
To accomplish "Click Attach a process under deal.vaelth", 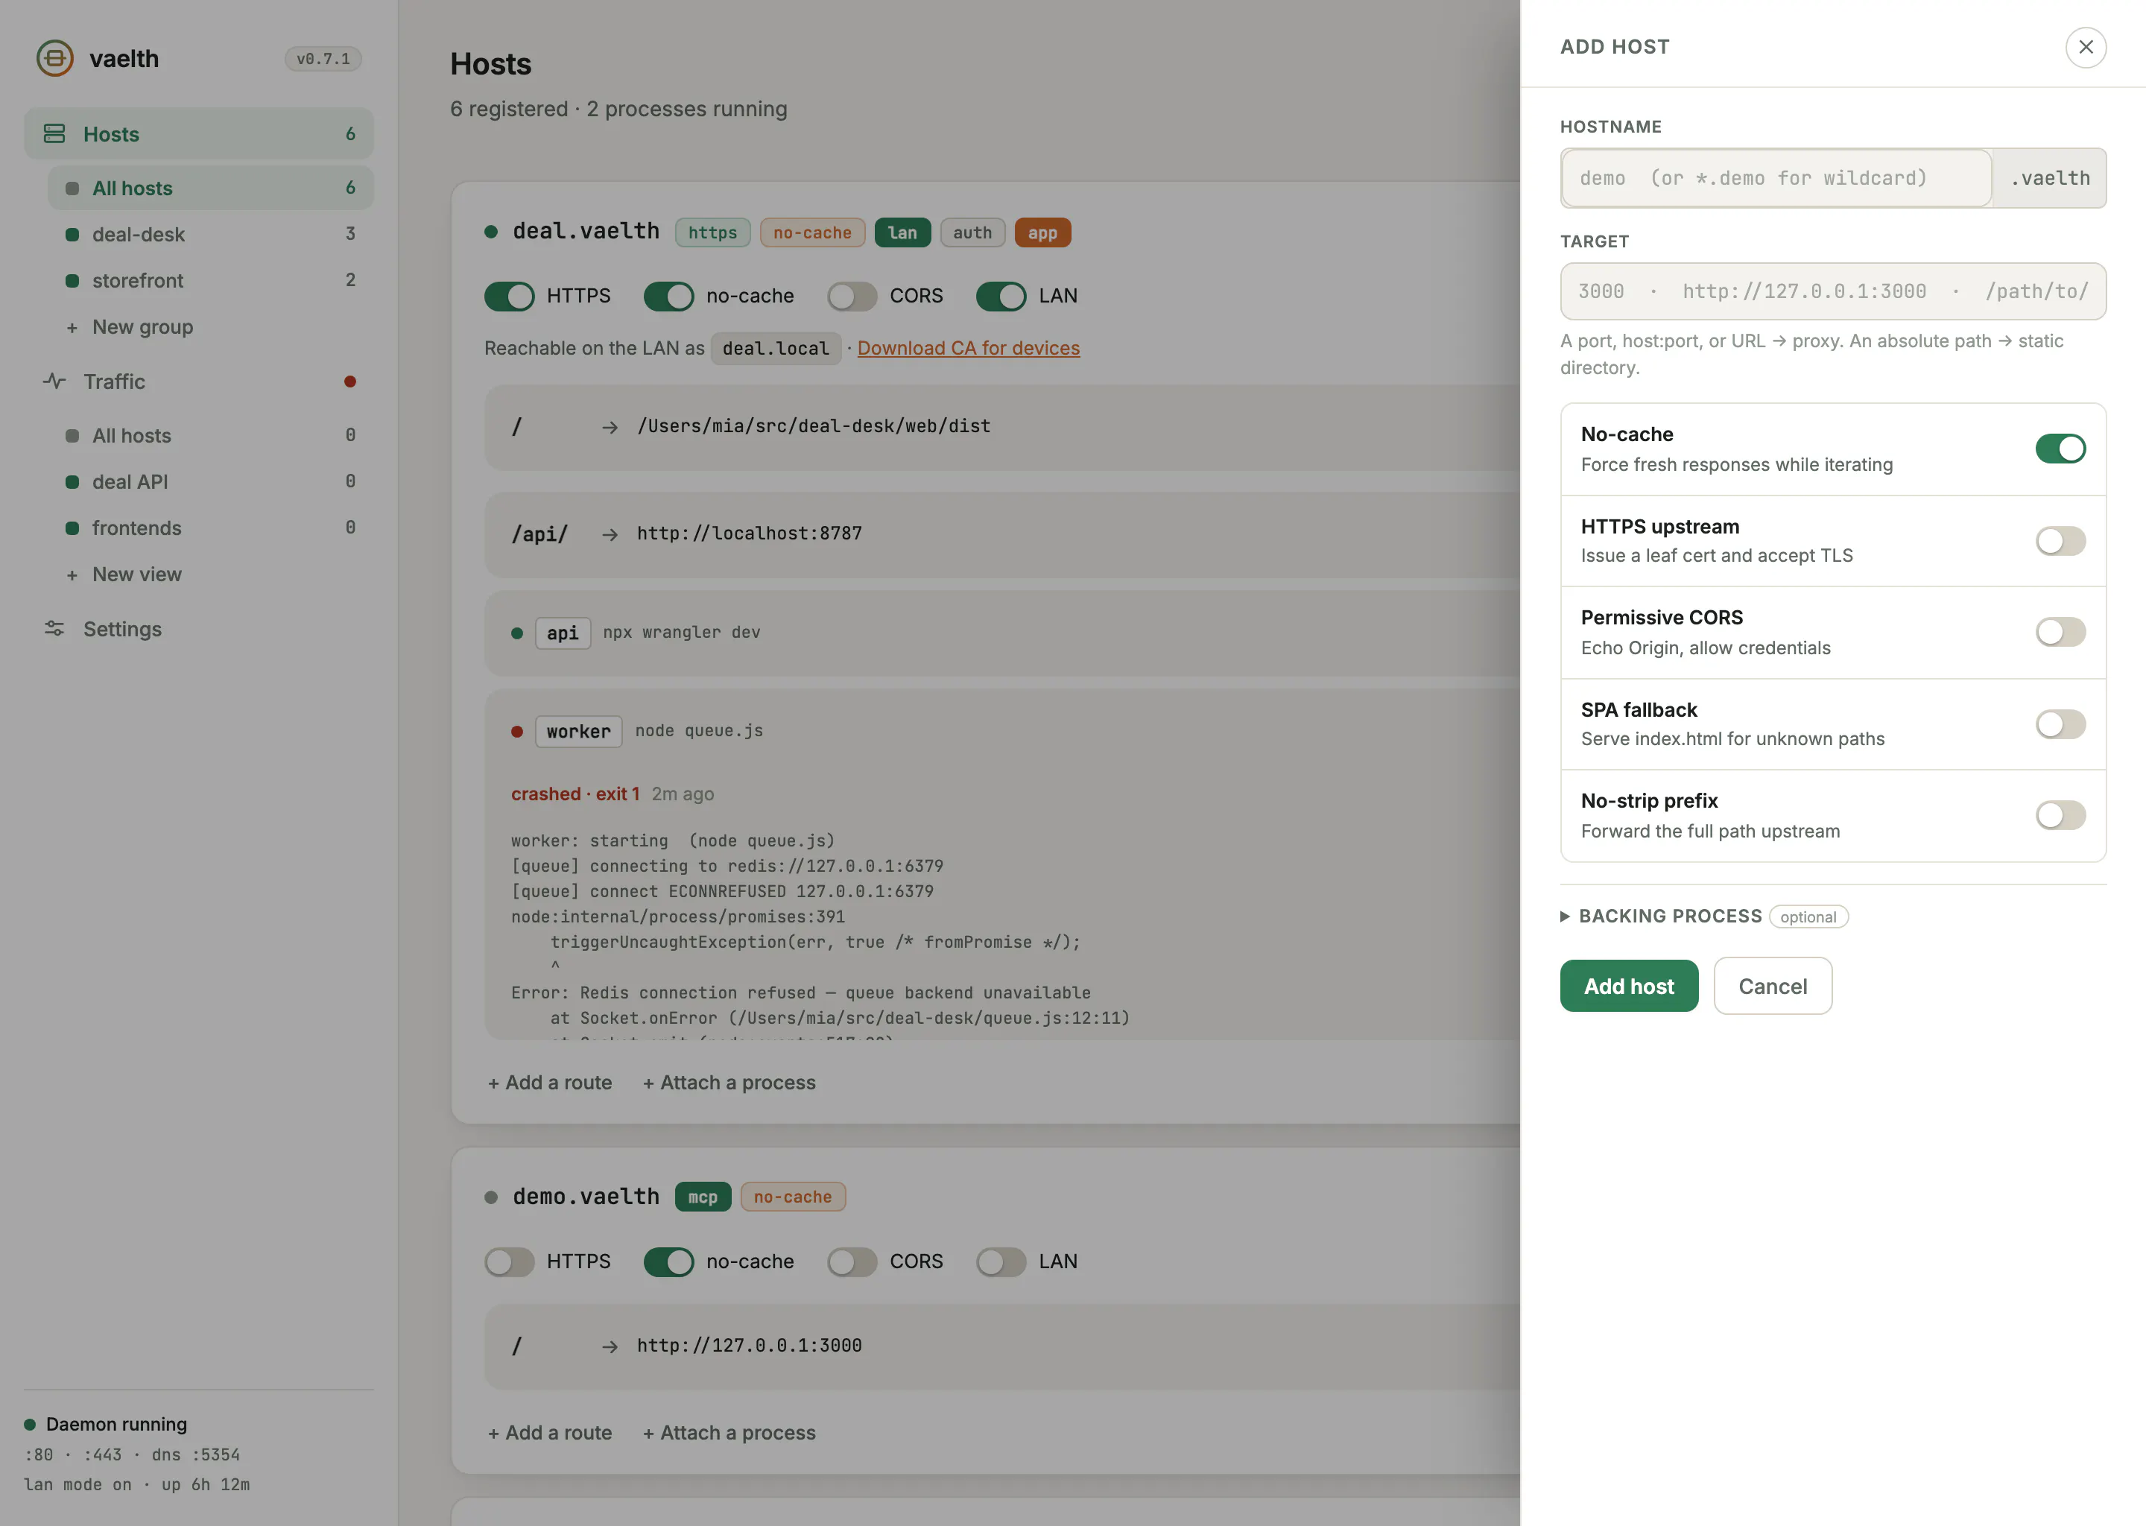I will click(729, 1083).
